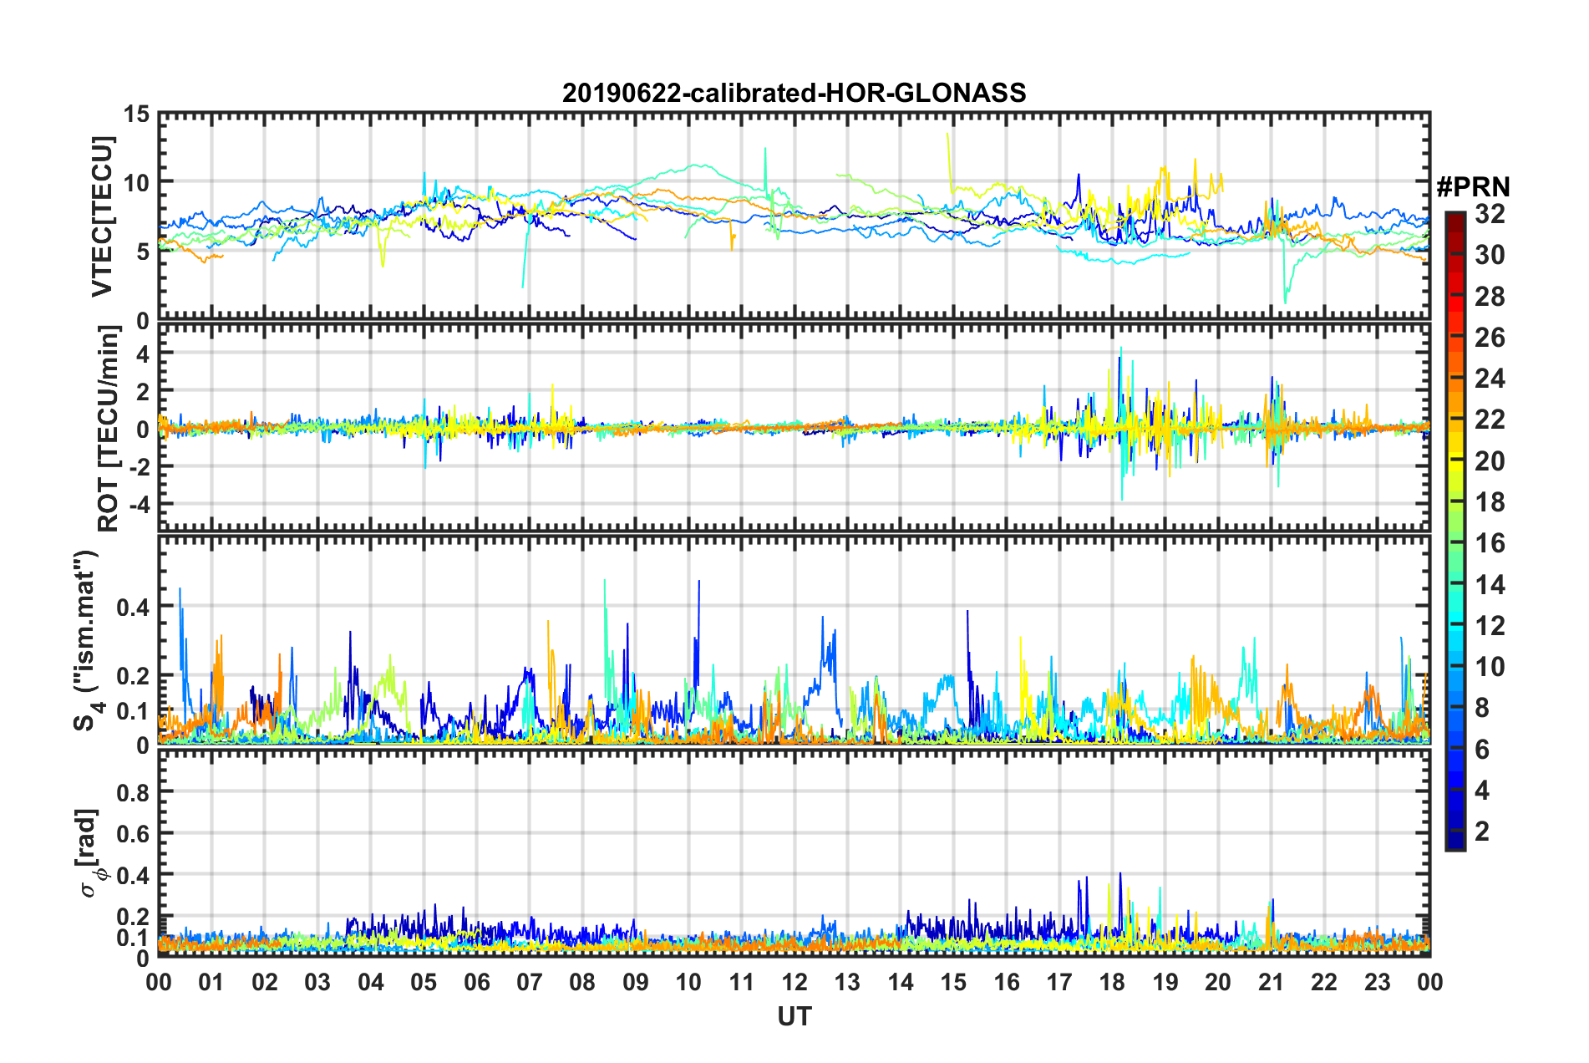Click the 17 hour tick on UT axis
This screenshot has height=1063, width=1589.
click(1059, 982)
